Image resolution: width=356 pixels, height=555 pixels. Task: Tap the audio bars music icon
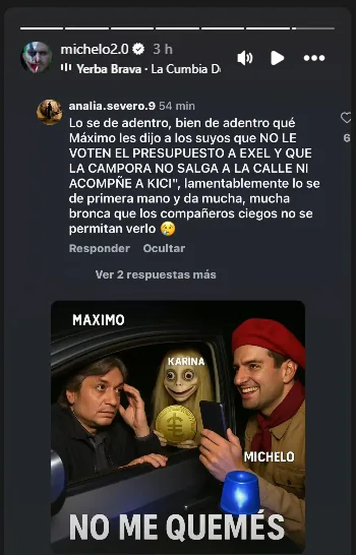66,68
